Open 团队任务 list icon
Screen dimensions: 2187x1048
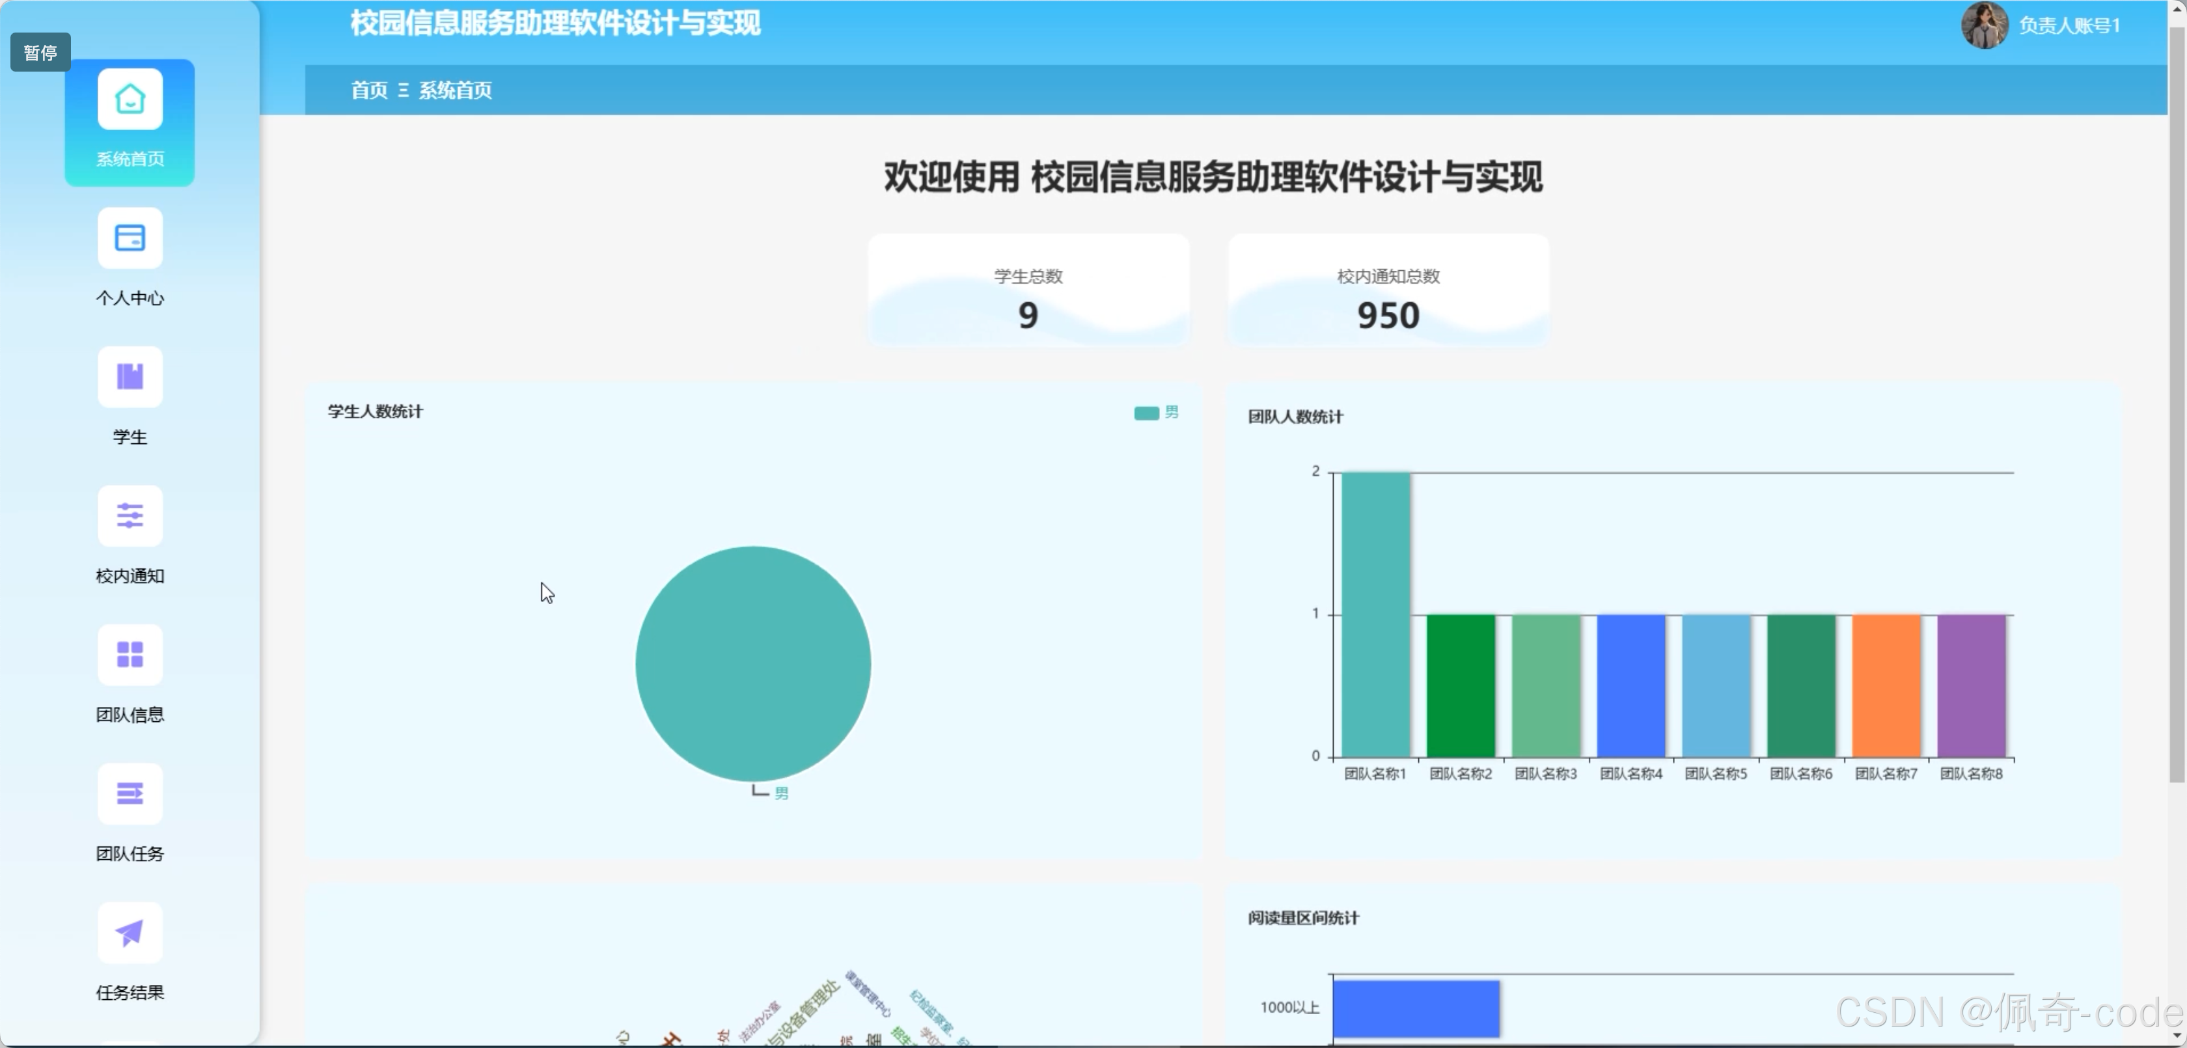130,794
